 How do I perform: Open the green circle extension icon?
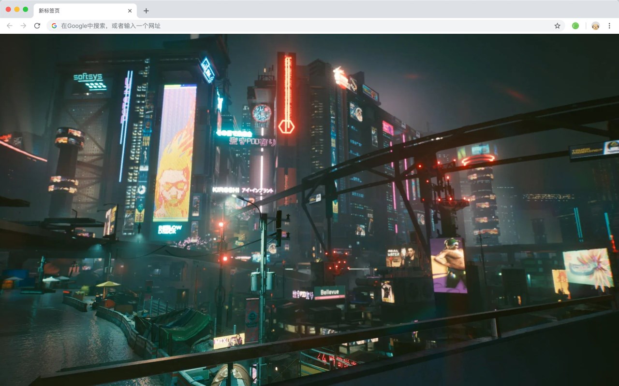pos(575,26)
